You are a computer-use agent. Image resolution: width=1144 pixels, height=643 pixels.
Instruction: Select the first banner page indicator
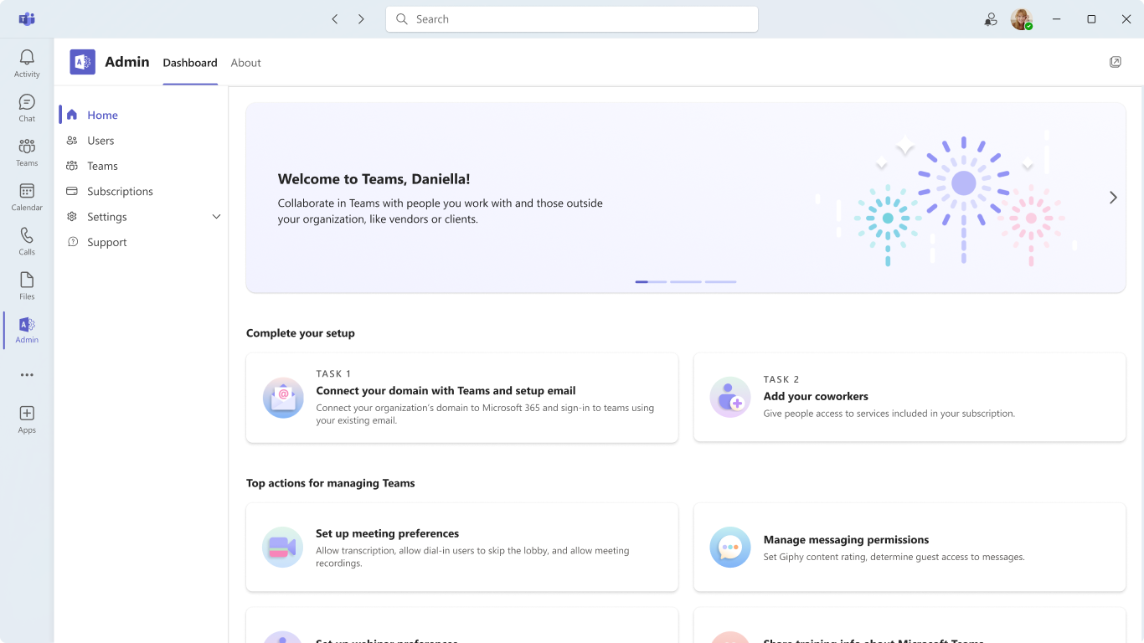[x=651, y=282]
